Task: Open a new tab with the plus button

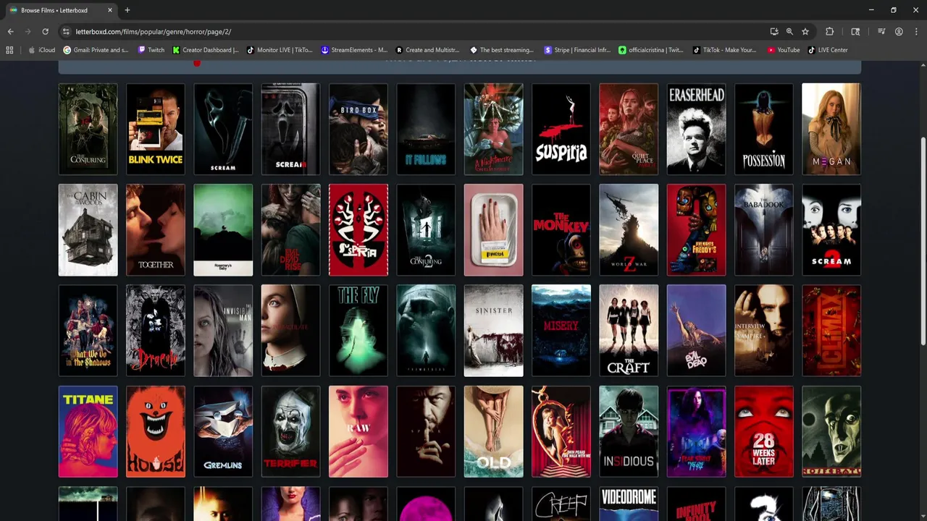Action: pyautogui.click(x=127, y=10)
